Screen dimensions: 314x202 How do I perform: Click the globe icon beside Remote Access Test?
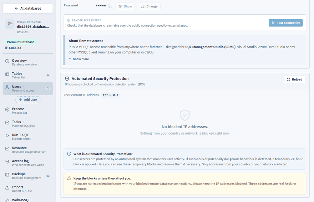coord(69,20)
